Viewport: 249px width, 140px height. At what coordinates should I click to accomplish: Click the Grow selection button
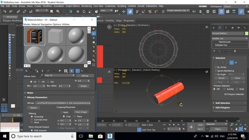(x=238, y=78)
